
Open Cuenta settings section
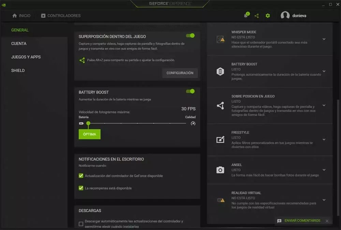(x=19, y=44)
